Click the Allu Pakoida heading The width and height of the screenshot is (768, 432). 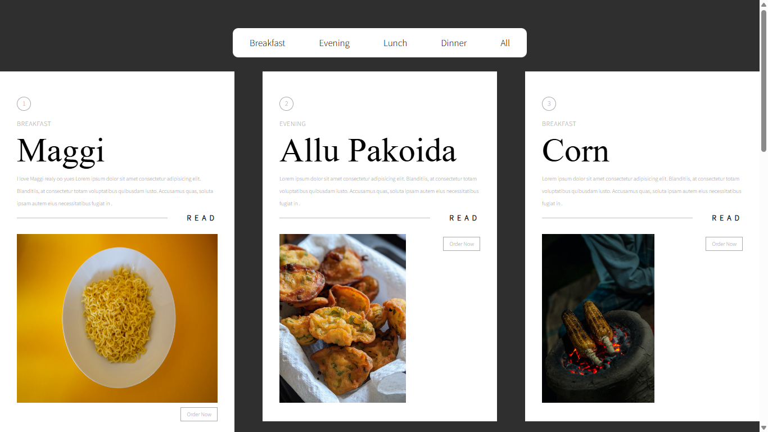(368, 151)
